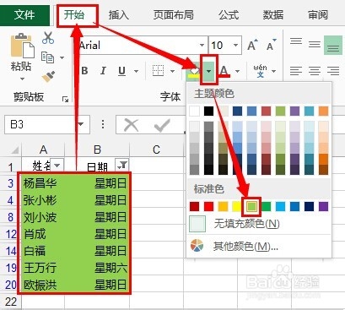This screenshot has height=310, width=345.
Task: Open the phonetic guide dropdown arrow
Action: click(x=274, y=71)
